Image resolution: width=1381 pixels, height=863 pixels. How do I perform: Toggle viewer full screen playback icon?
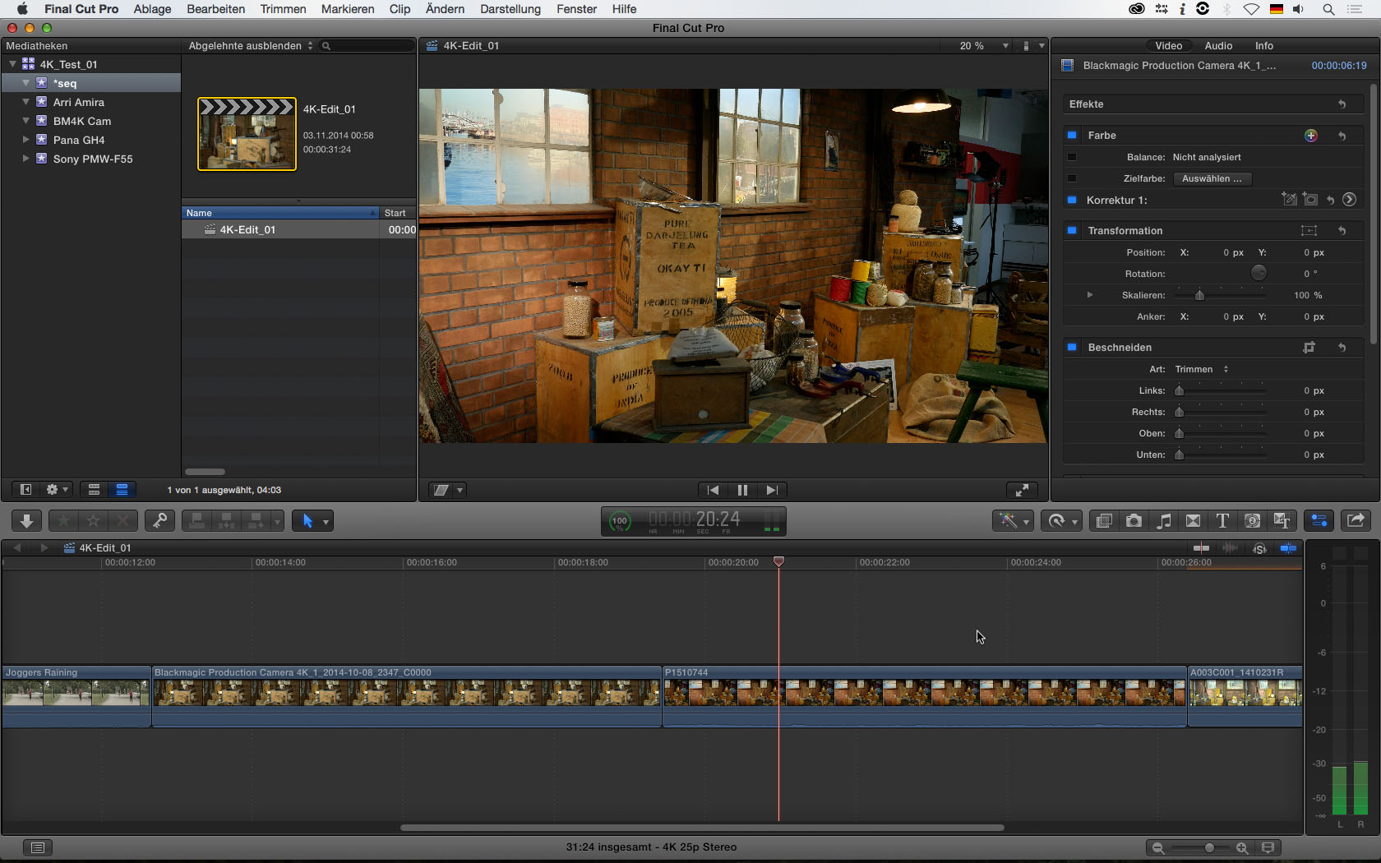click(x=1022, y=490)
